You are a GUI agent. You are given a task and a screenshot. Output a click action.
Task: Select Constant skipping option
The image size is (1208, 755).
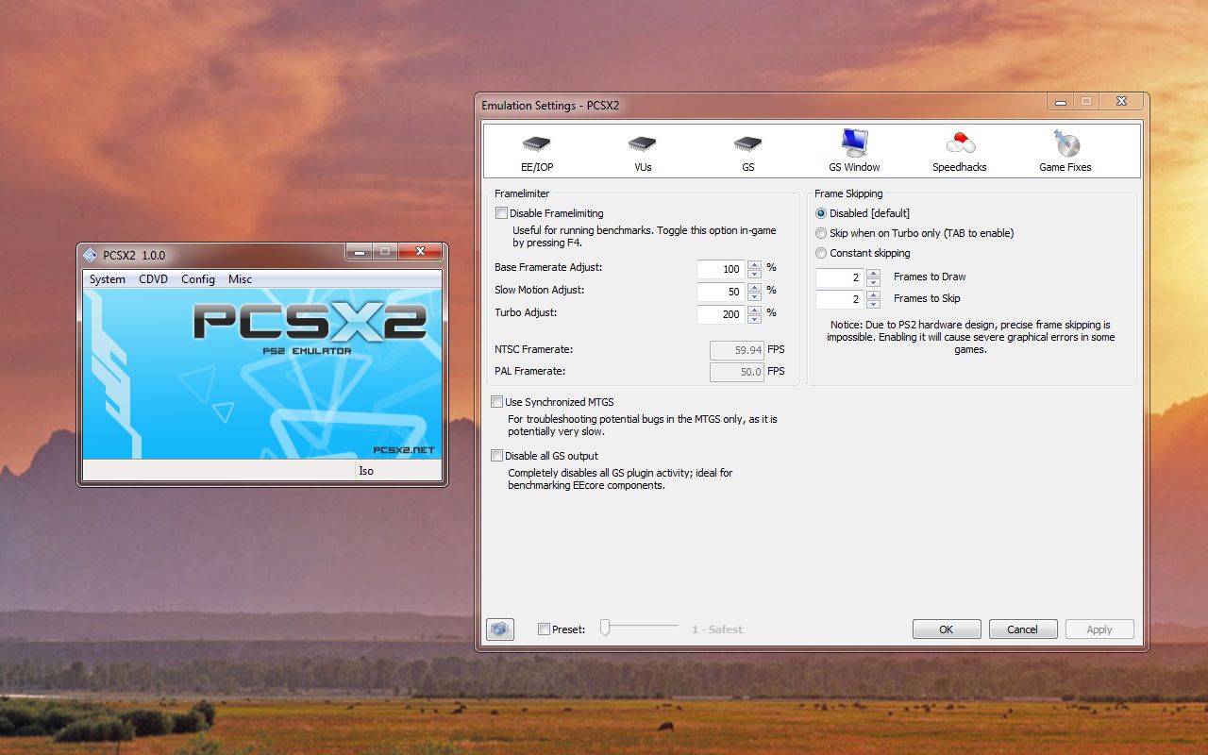pyautogui.click(x=821, y=253)
